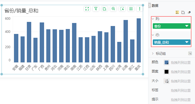Open the more options three-dot menu
195x104 pixels.
[139, 9]
